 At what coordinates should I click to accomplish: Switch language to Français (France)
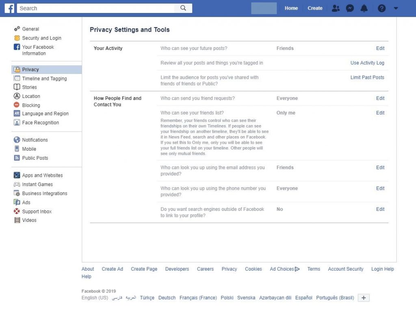198,298
